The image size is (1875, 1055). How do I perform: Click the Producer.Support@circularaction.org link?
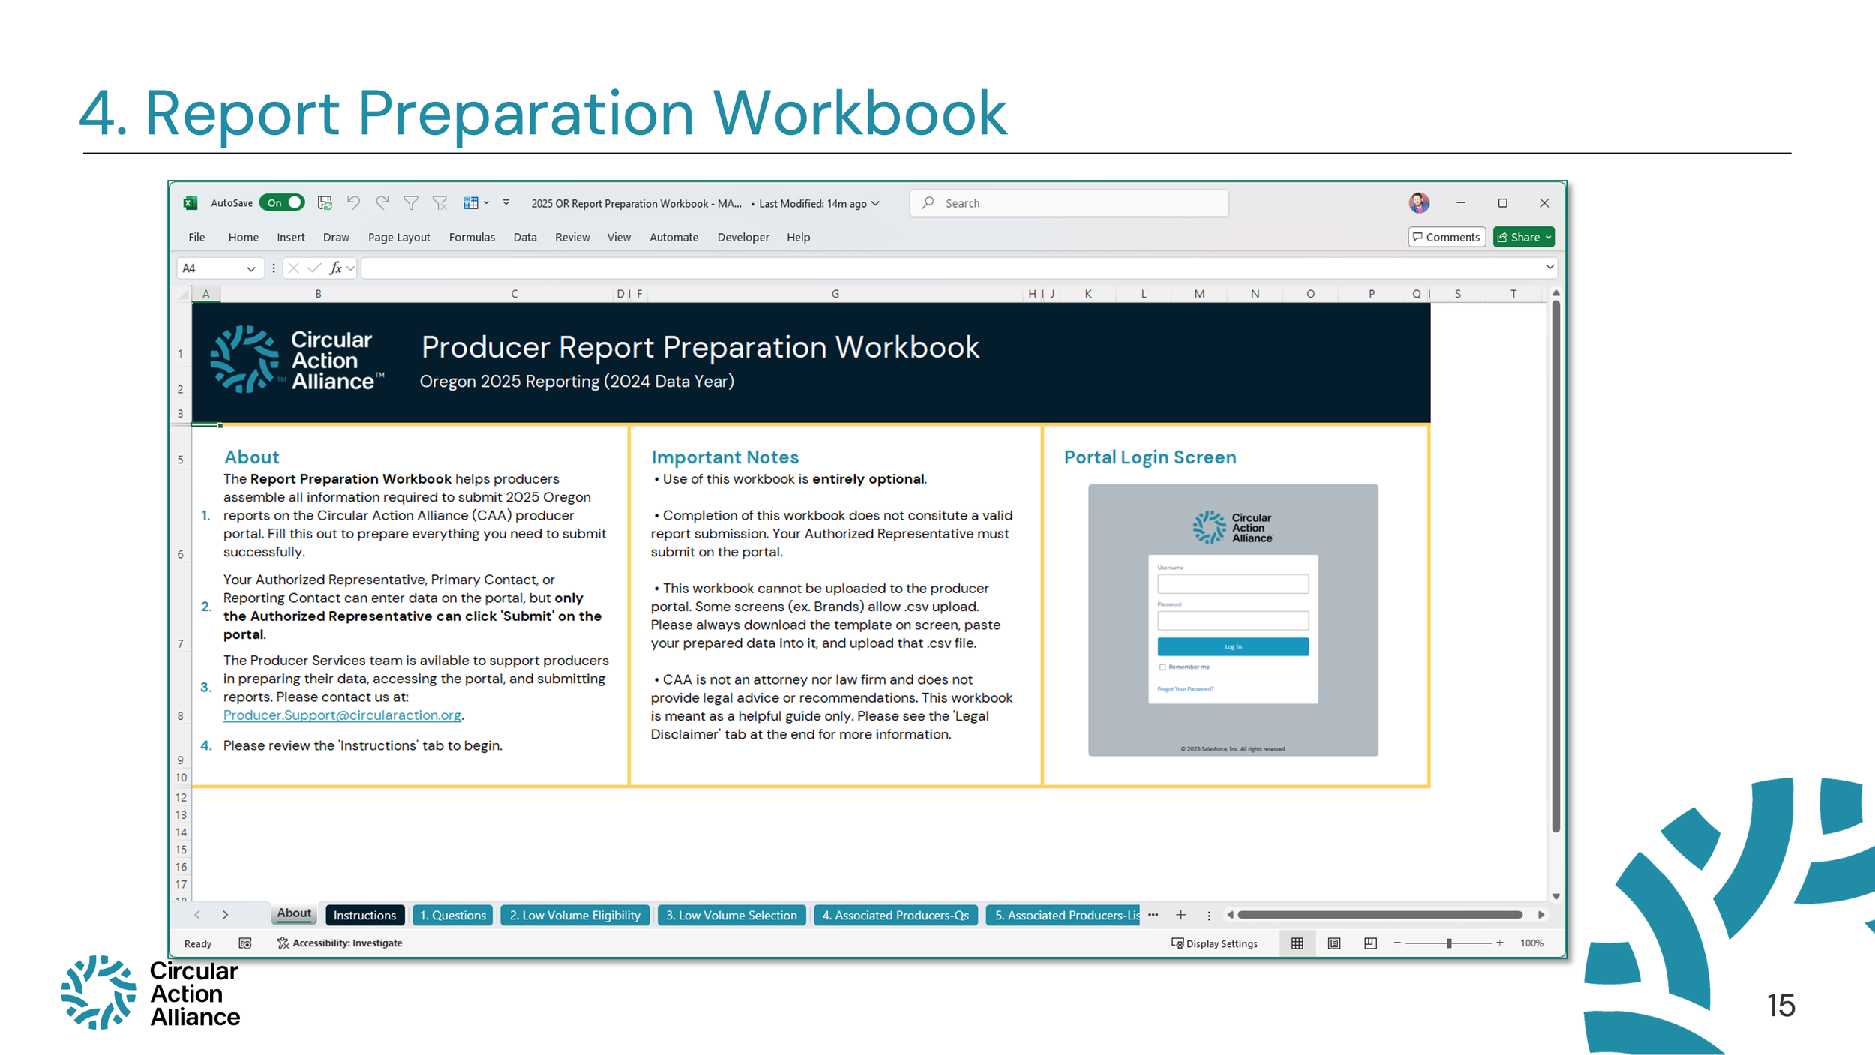point(342,715)
